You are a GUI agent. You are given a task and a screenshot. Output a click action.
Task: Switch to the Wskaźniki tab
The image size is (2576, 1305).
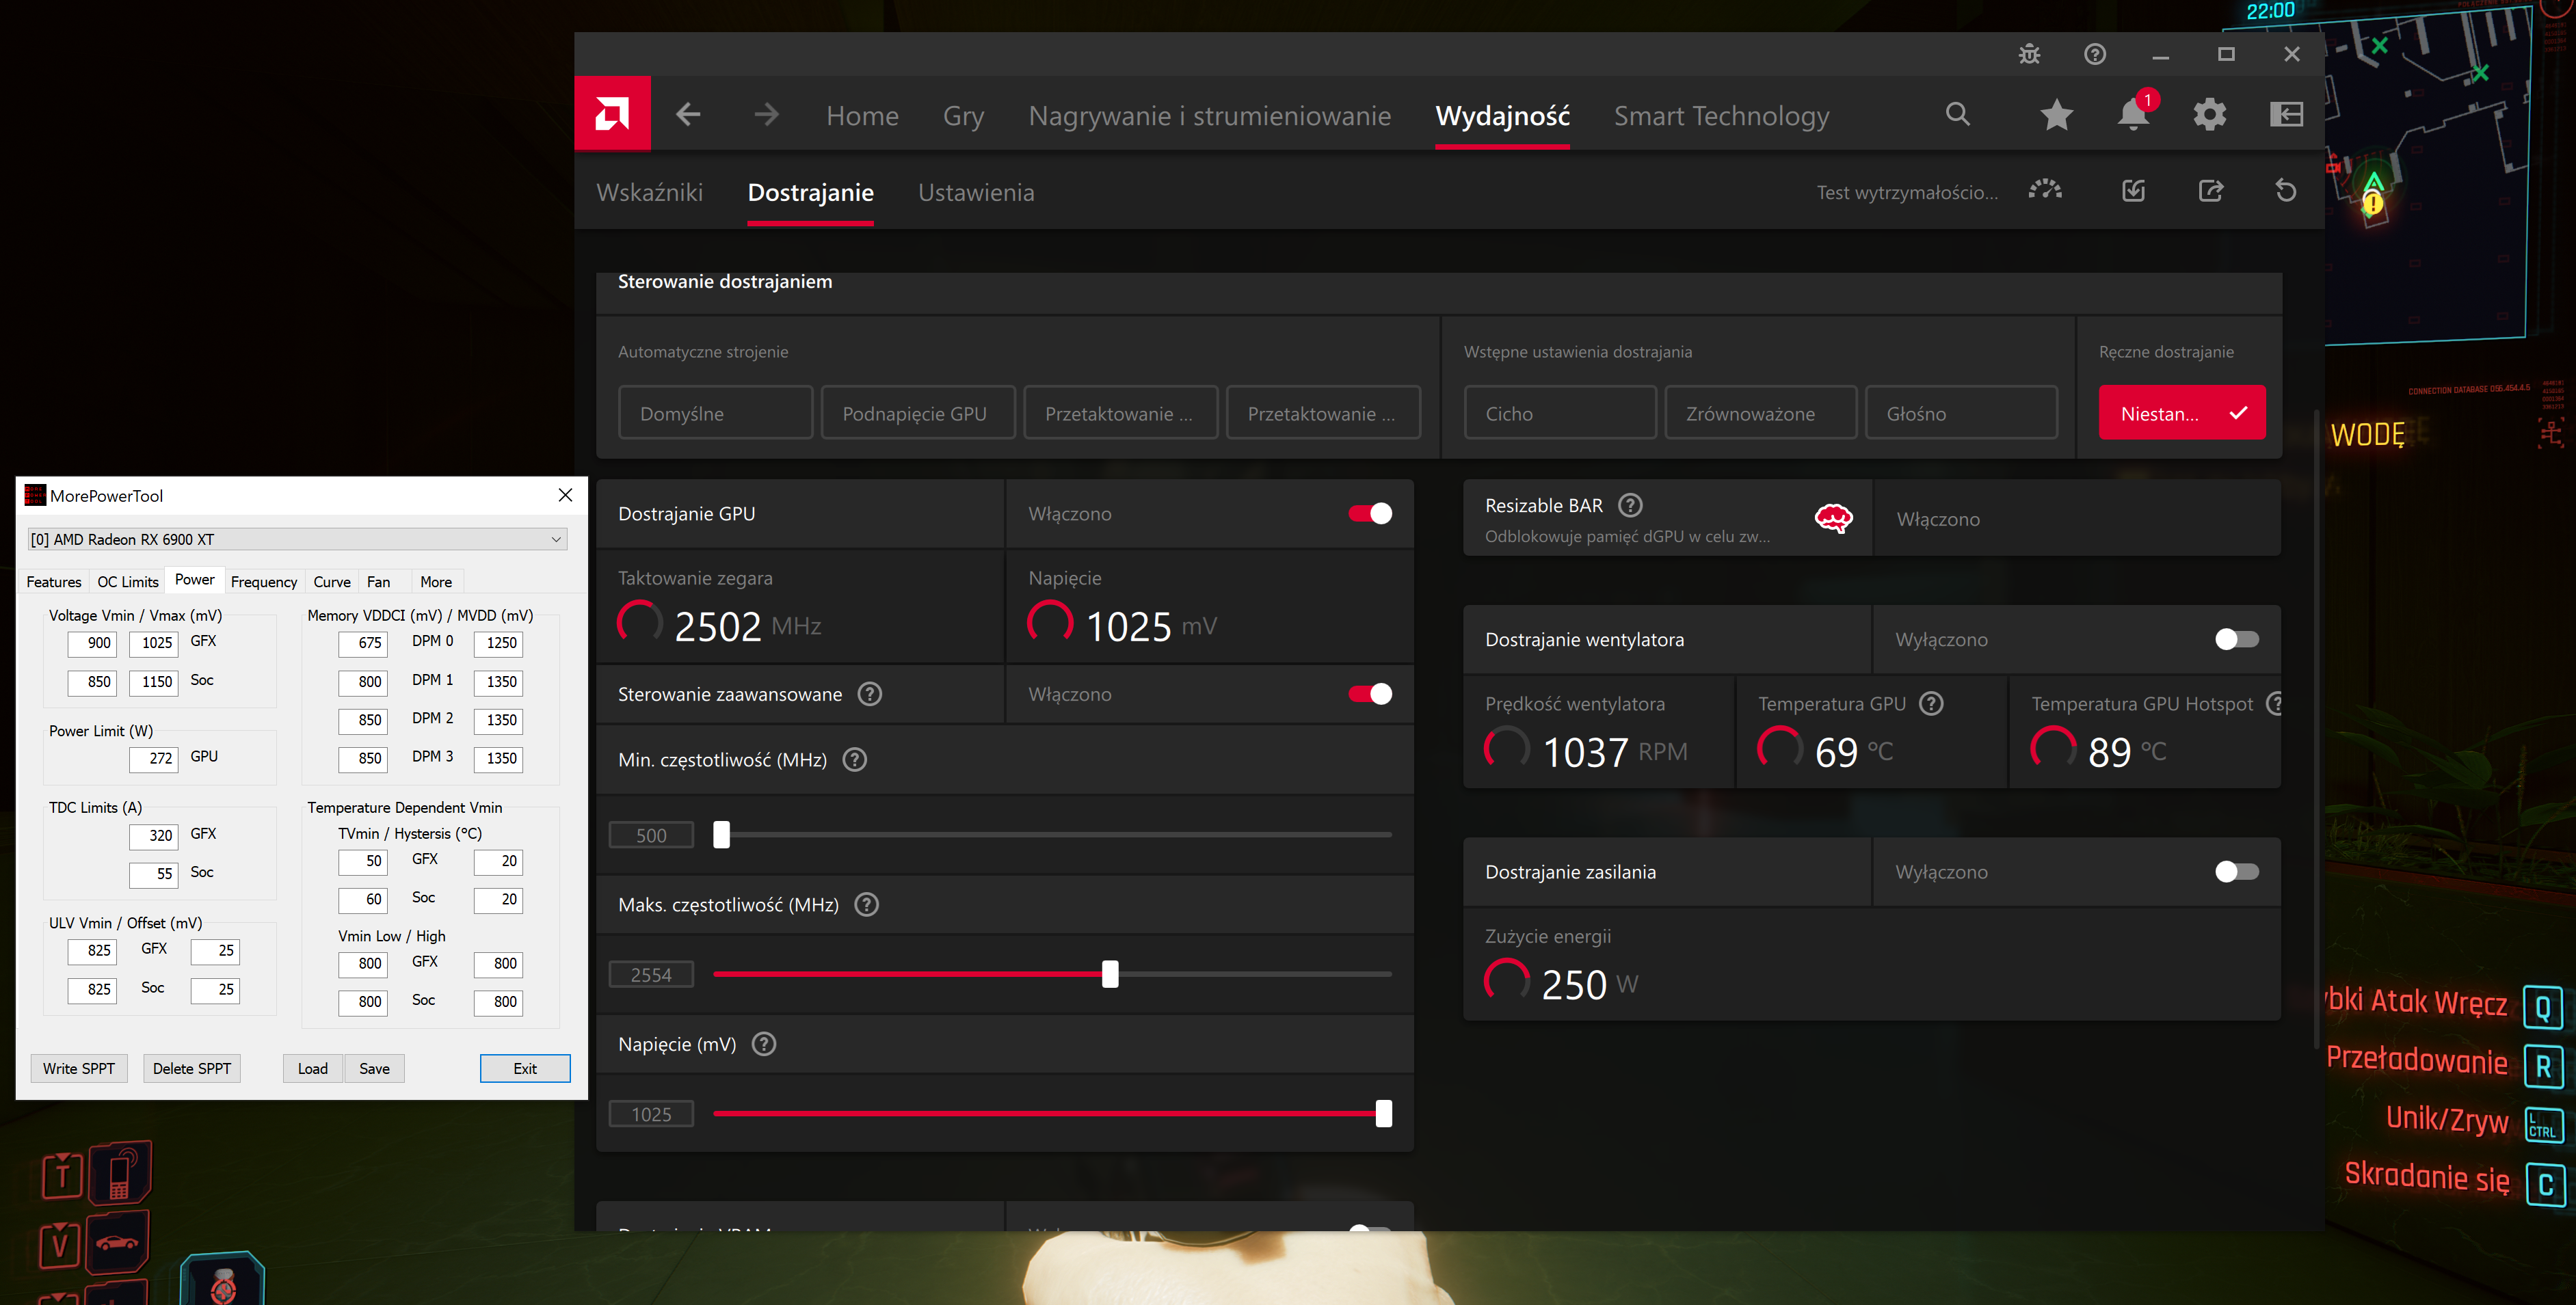[649, 193]
